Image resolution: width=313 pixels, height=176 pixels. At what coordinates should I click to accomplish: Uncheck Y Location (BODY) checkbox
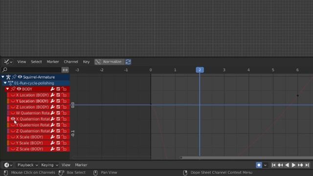58,101
